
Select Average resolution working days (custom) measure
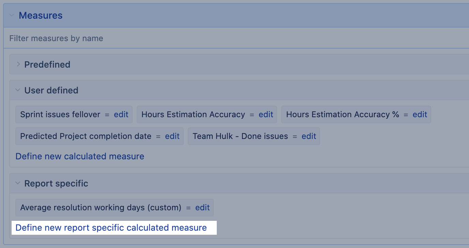[101, 208]
